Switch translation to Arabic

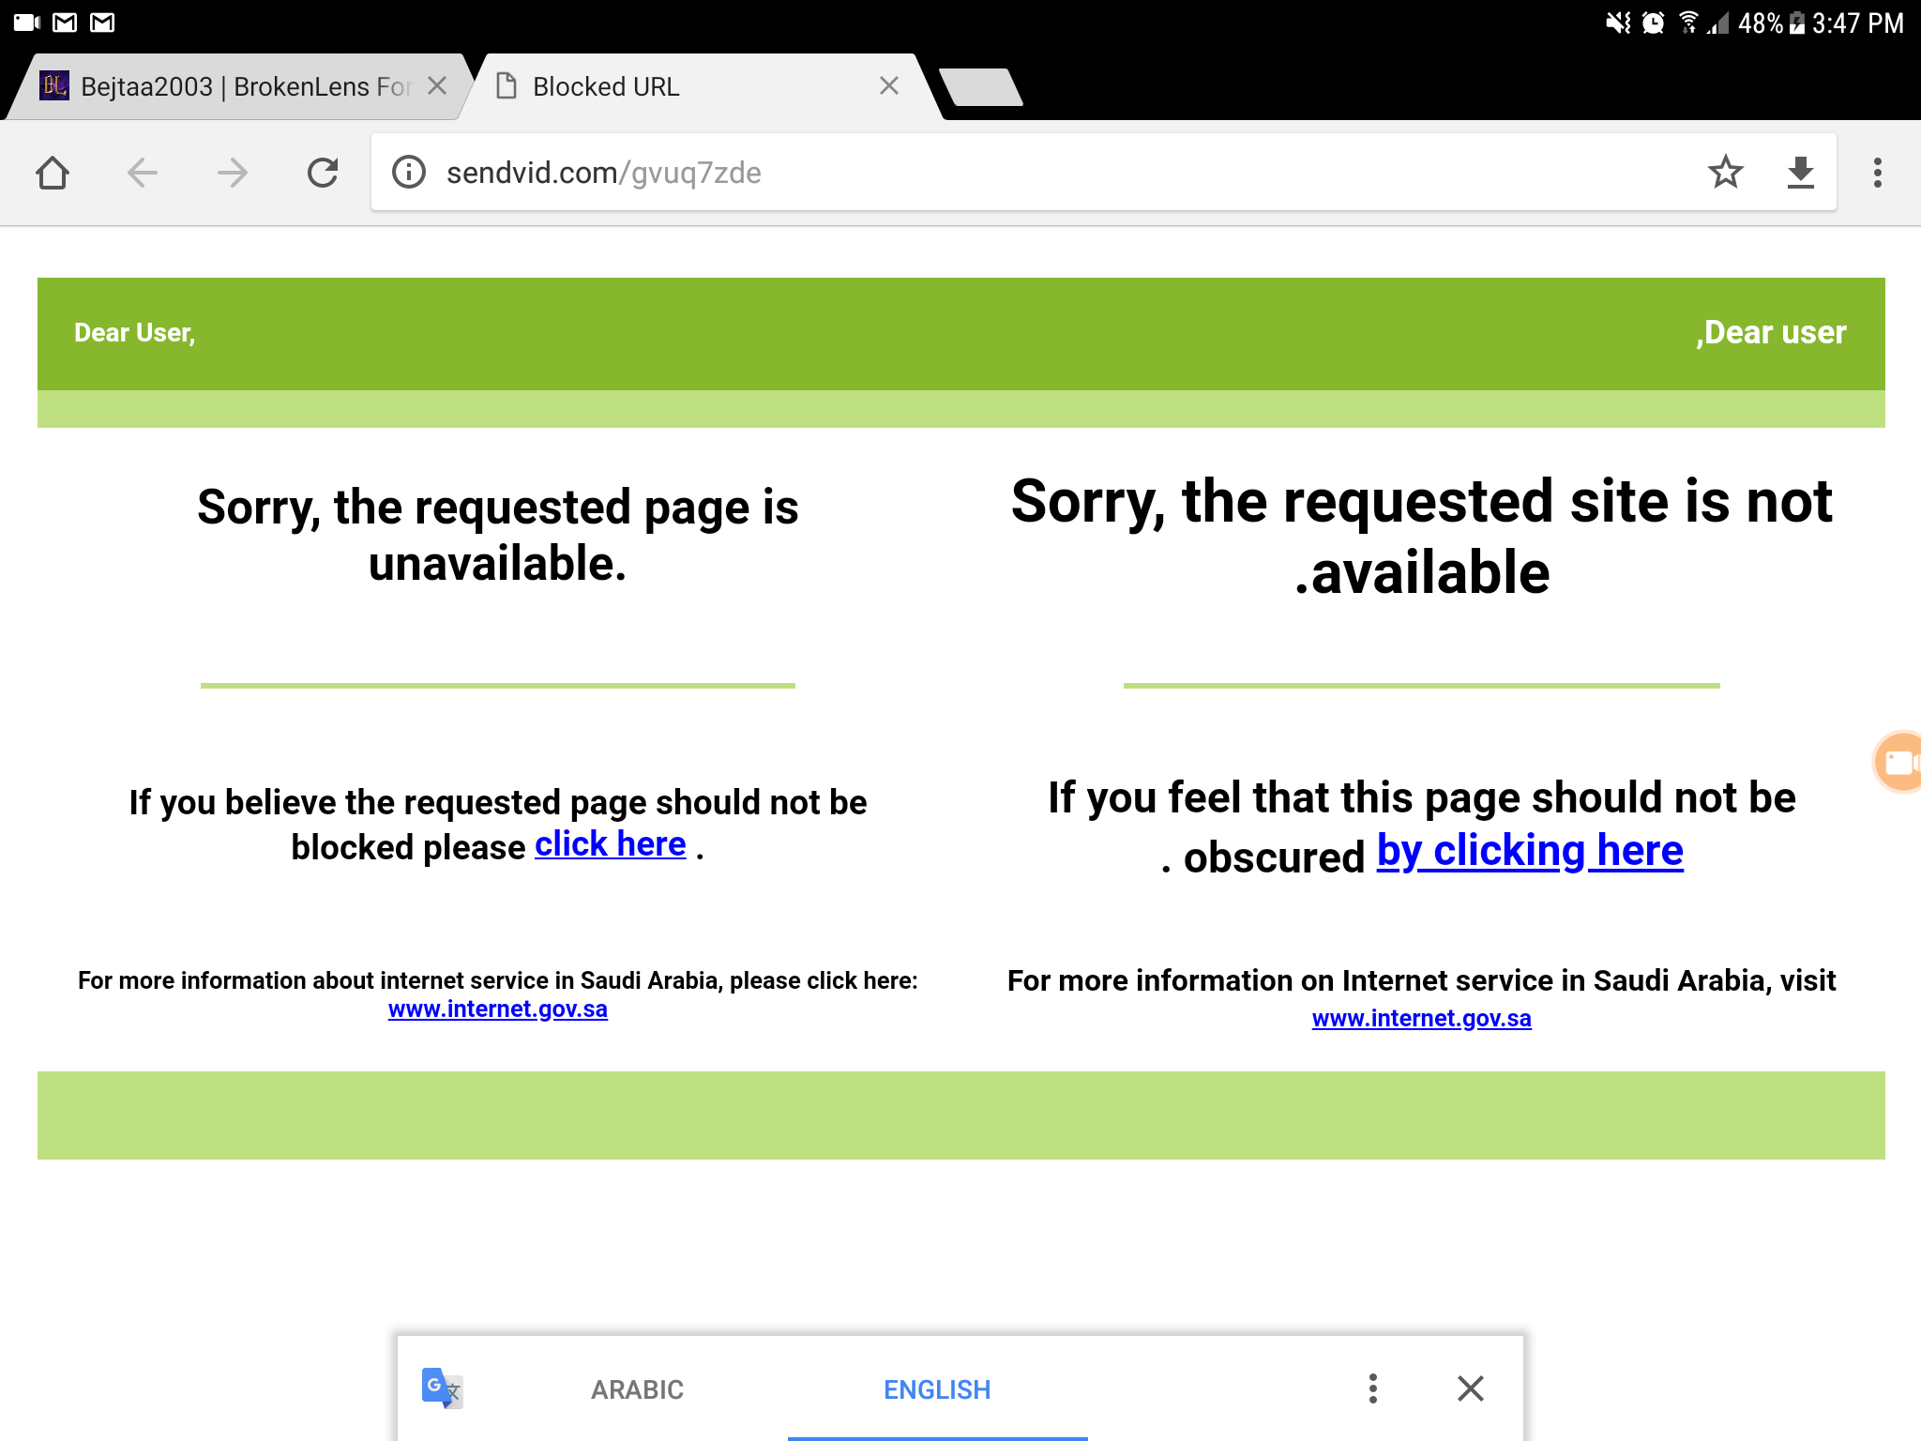point(637,1389)
